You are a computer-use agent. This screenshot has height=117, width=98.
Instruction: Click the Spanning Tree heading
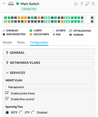(14, 107)
